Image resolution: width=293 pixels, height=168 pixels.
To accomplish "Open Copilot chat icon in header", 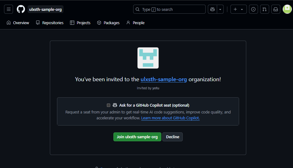I will [212, 9].
